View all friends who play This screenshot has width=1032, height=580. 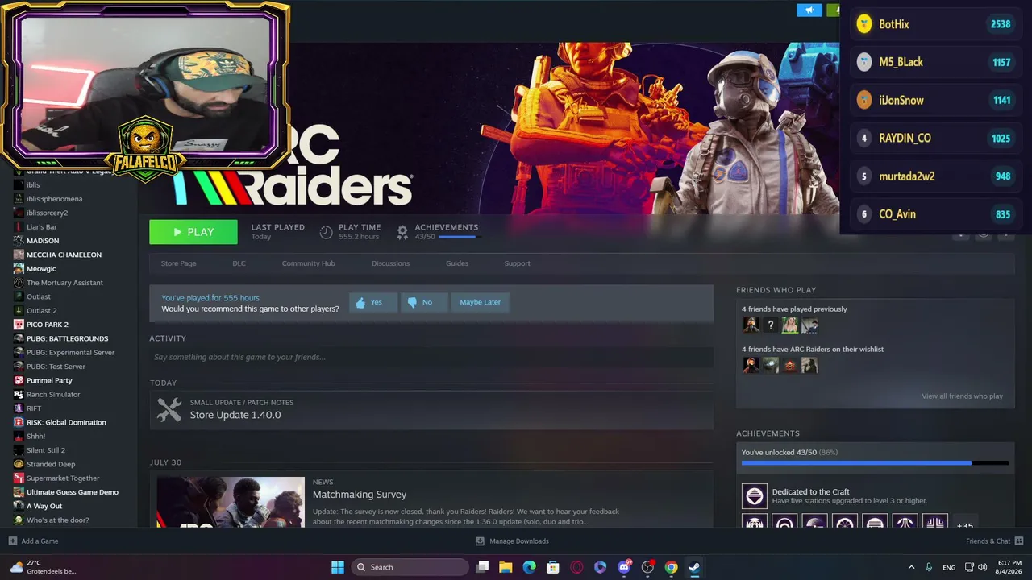tap(962, 396)
